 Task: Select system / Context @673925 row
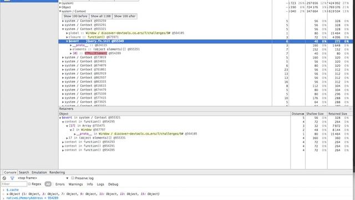click(206, 102)
